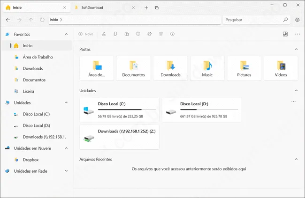Open the three-dots more options menu in toolbar

pos(297,34)
